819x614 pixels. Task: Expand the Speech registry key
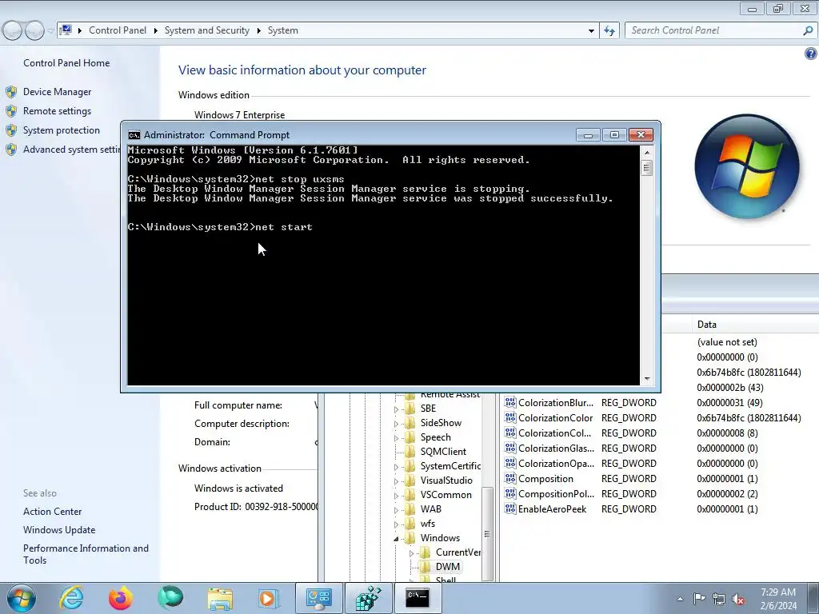coord(396,438)
